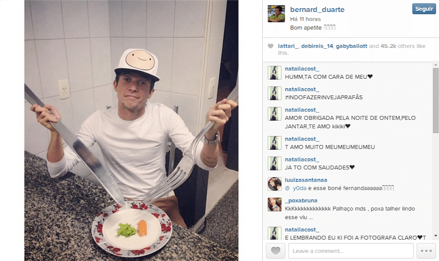Viewport: 439px width, 261px height.
Task: Click _poxabruna commenter username
Action: (x=301, y=201)
